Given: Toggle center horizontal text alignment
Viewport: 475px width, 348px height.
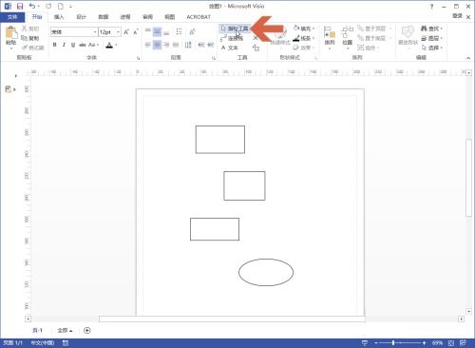Looking at the screenshot, I should click(157, 45).
